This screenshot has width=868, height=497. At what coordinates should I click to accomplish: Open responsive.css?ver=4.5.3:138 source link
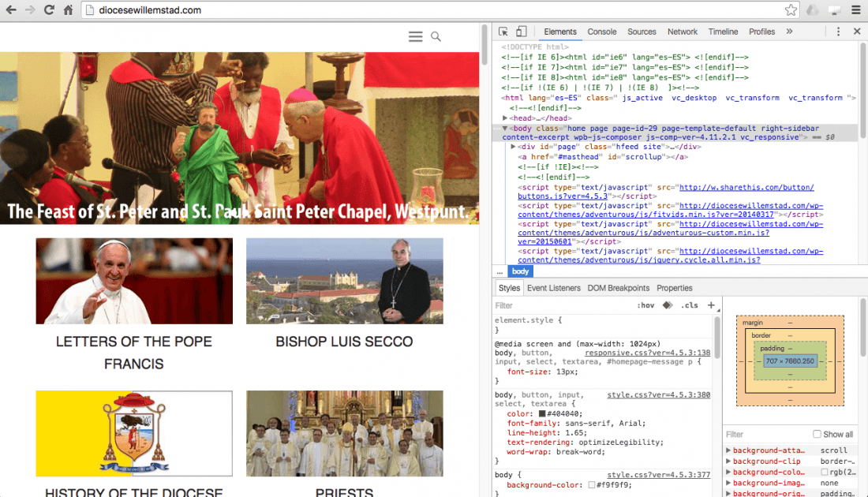(647, 353)
